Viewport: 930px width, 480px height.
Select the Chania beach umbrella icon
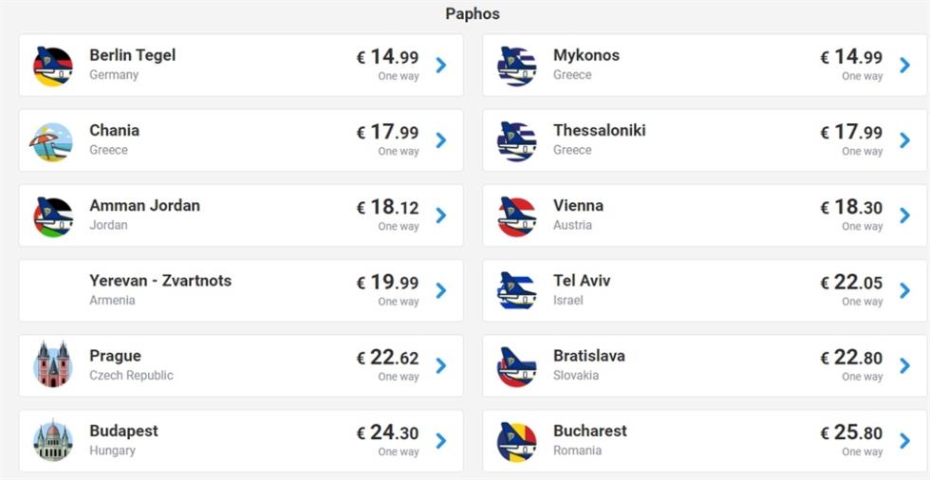coord(51,141)
